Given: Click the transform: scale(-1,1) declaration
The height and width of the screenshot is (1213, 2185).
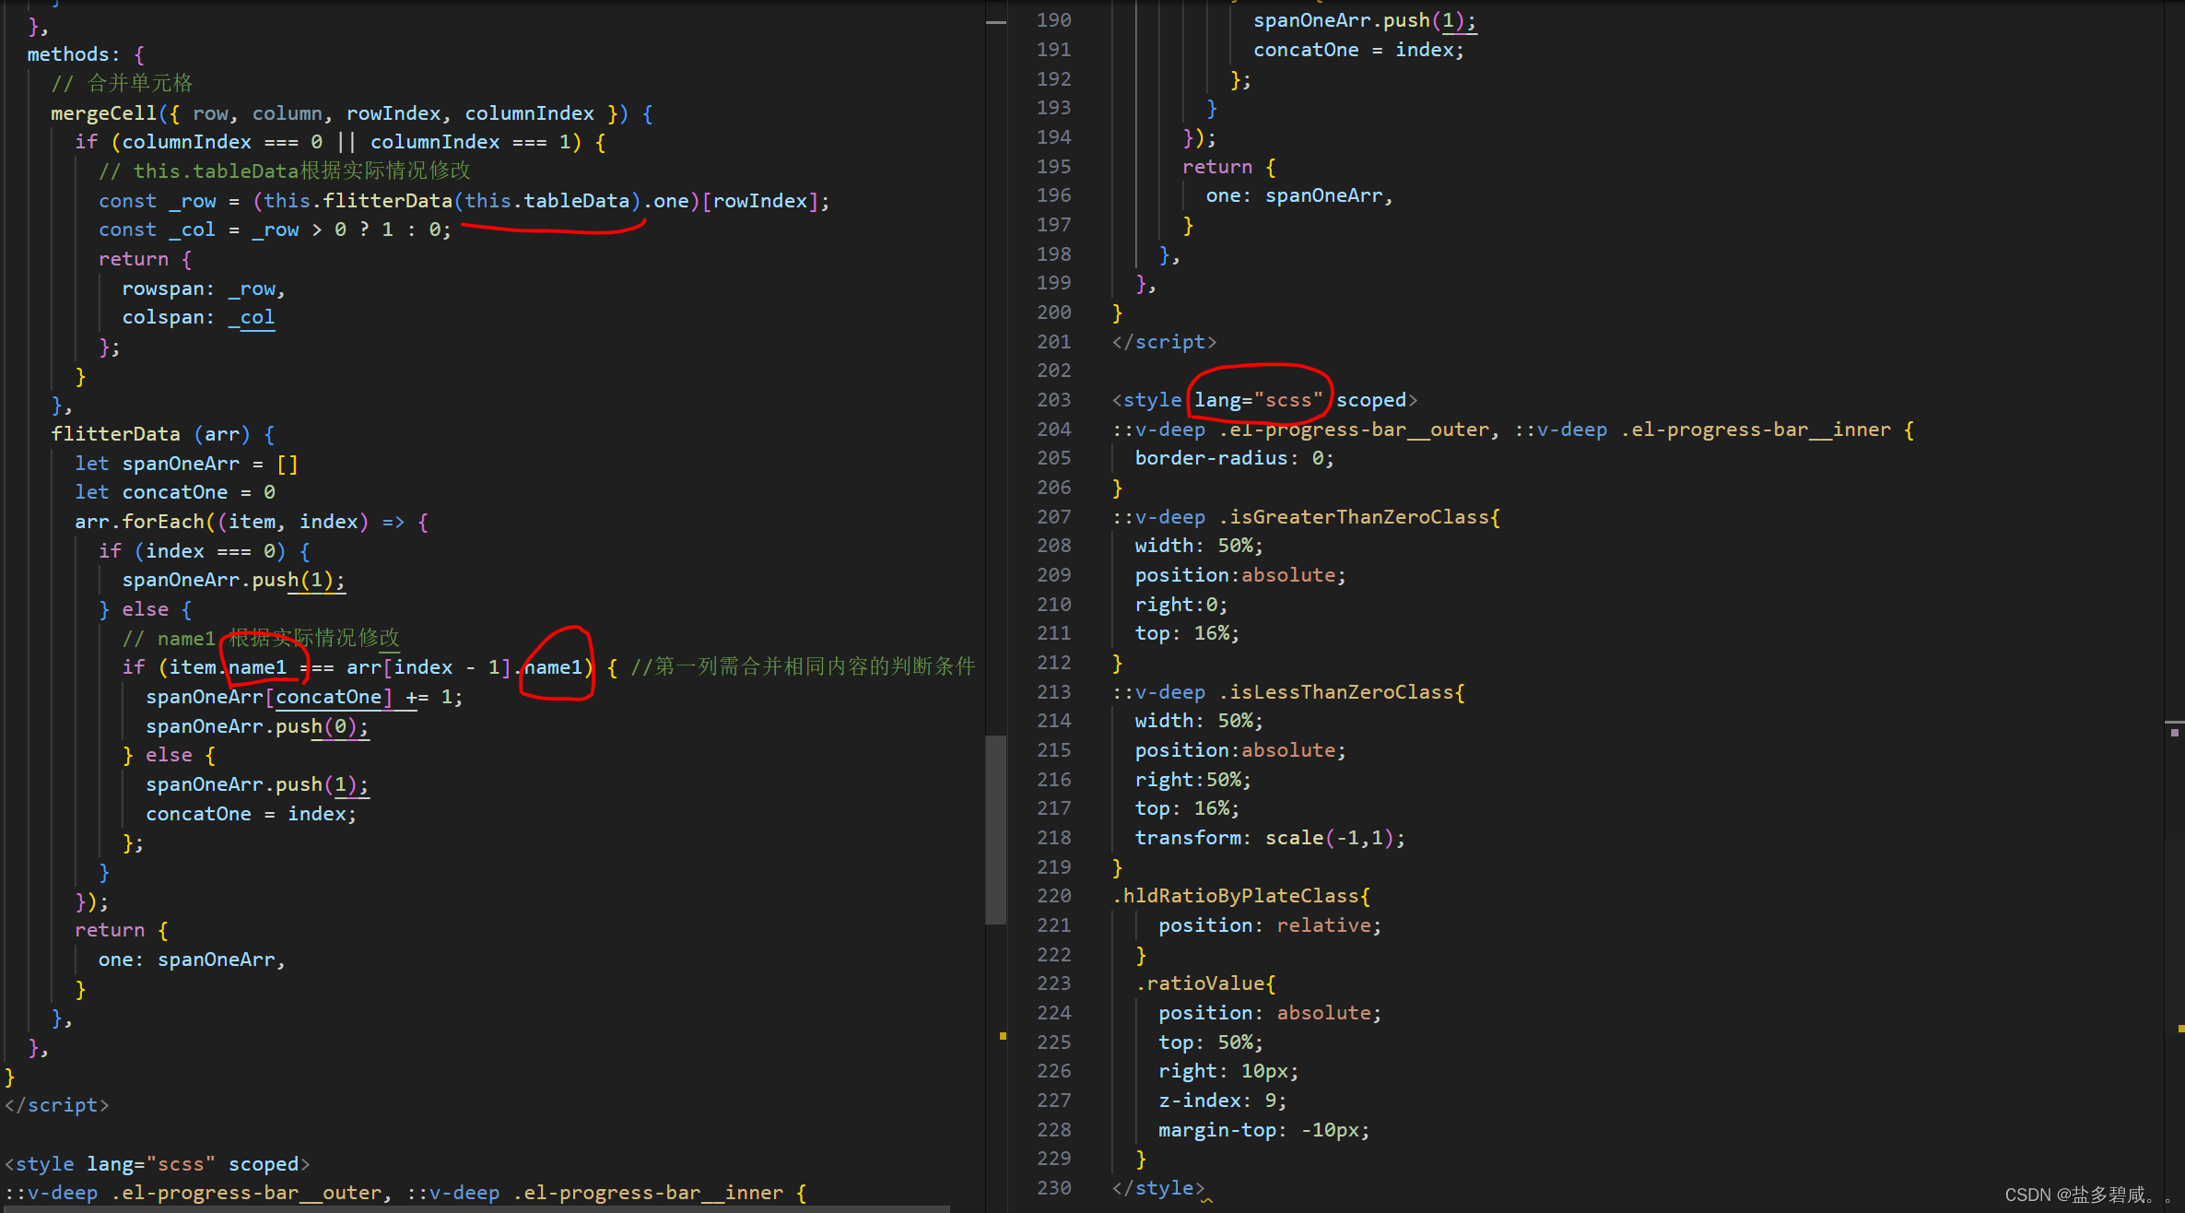Looking at the screenshot, I should (1268, 838).
